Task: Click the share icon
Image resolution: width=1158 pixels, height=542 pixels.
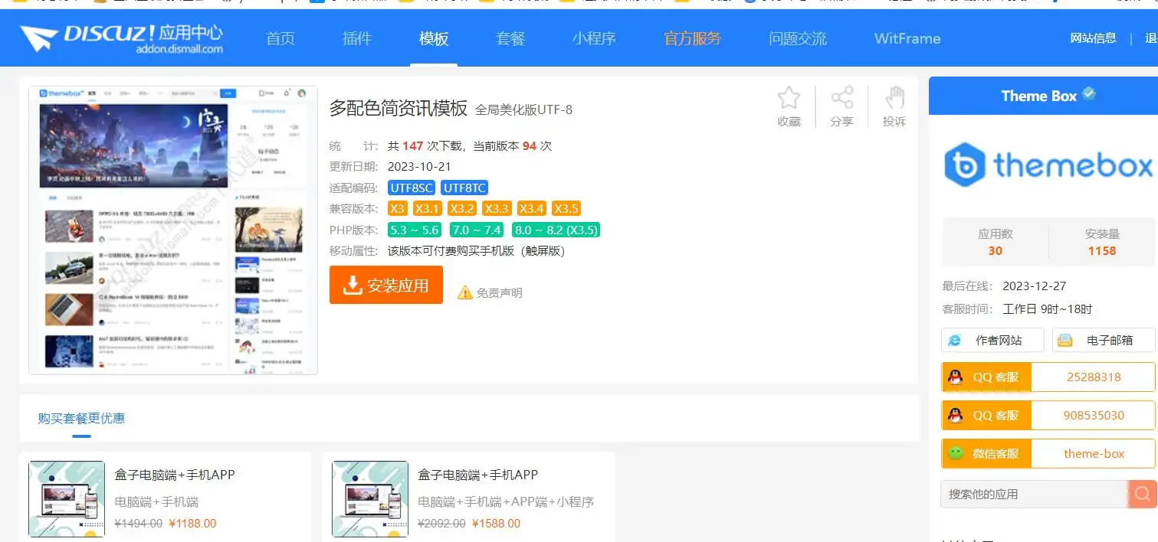Action: pos(841,99)
